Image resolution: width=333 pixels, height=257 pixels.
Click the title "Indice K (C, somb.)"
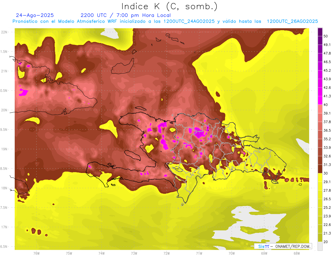point(169,6)
